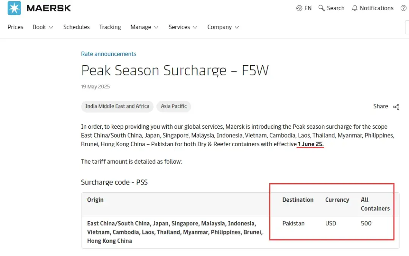Expand the Book menu chevron

coord(51,27)
